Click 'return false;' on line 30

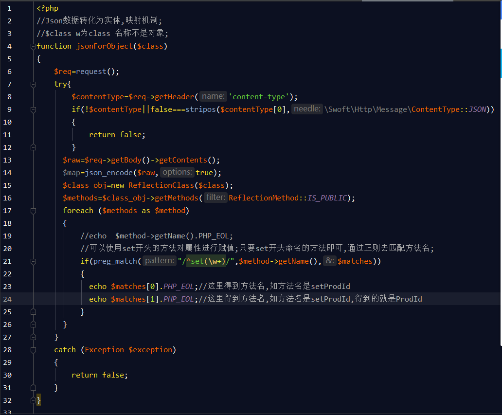[100, 375]
